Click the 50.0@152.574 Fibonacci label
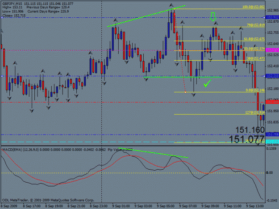This screenshot has height=209, width=279. tap(254, 49)
